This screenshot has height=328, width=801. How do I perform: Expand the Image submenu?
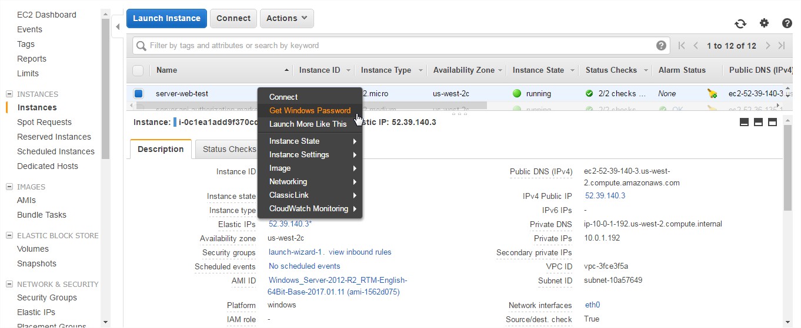tap(310, 168)
